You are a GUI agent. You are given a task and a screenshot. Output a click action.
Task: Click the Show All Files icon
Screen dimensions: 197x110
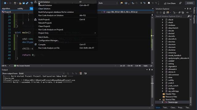click(183, 13)
